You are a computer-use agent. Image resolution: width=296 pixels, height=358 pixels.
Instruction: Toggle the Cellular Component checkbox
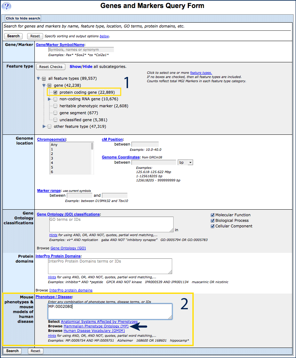point(213,226)
